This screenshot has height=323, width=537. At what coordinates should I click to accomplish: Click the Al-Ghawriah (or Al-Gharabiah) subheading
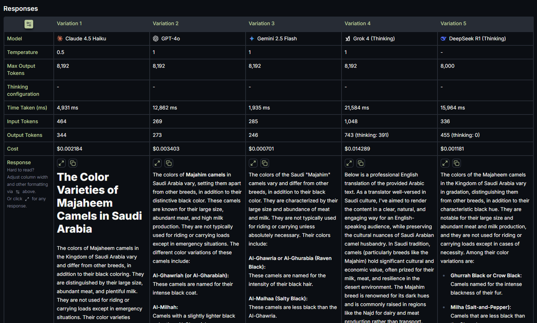[x=191, y=276]
